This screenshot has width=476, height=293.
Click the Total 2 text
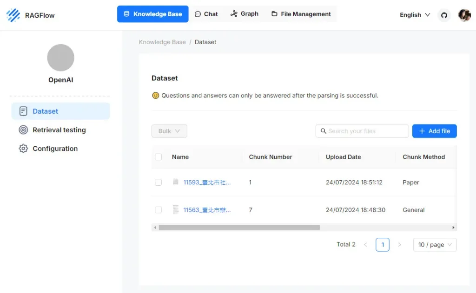tap(346, 244)
